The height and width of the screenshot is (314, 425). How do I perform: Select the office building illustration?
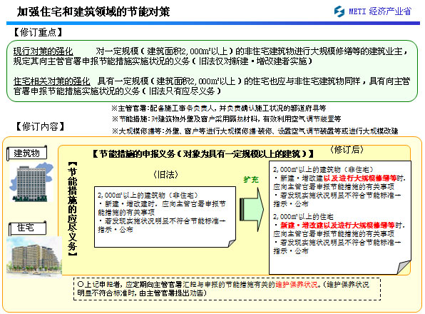(x=31, y=182)
